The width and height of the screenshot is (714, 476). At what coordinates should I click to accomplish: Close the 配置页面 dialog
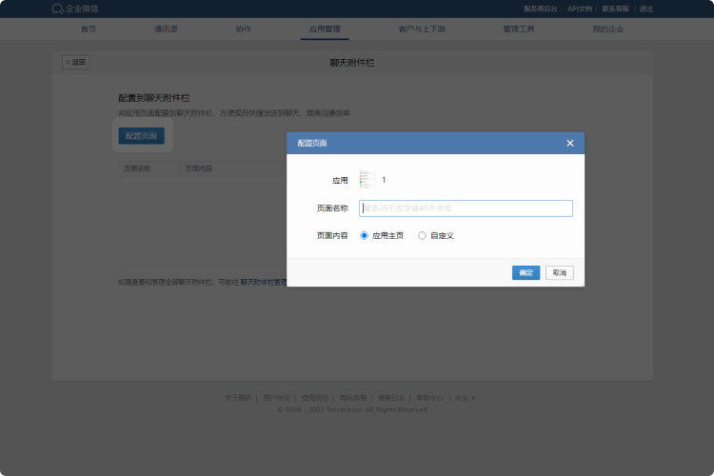tap(569, 143)
